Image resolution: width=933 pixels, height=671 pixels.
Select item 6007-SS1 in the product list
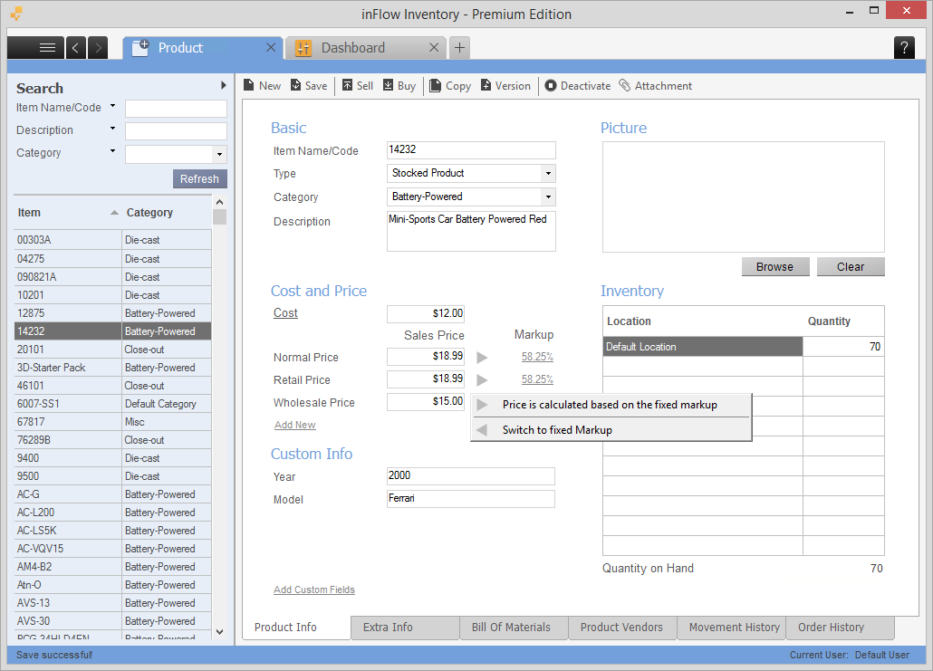[112, 404]
